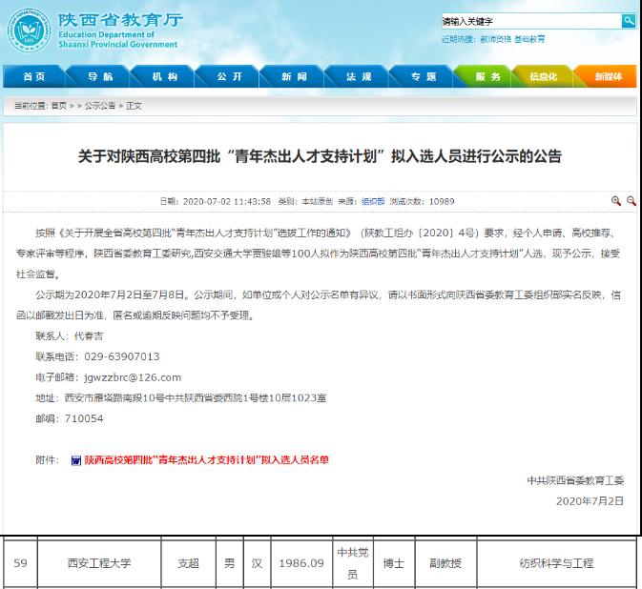Open the orange 新媒体 tab
642x589 pixels.
coord(608,76)
